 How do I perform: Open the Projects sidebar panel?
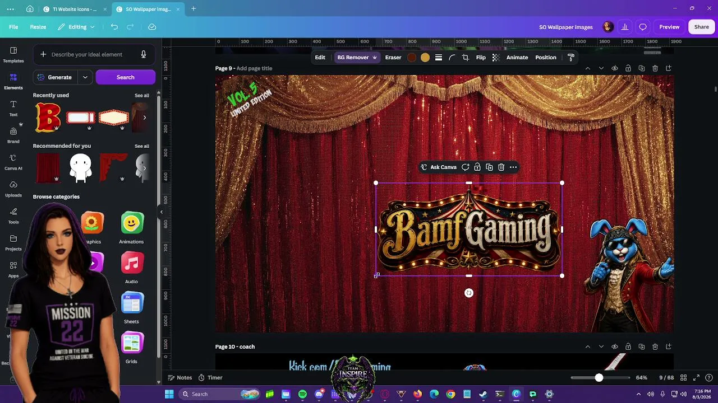[13, 242]
